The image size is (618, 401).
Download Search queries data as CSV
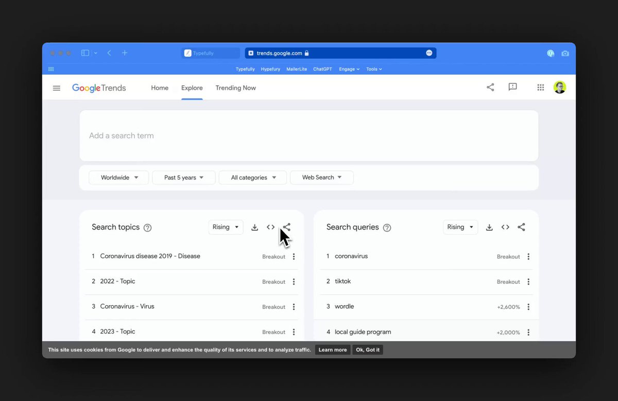(489, 227)
